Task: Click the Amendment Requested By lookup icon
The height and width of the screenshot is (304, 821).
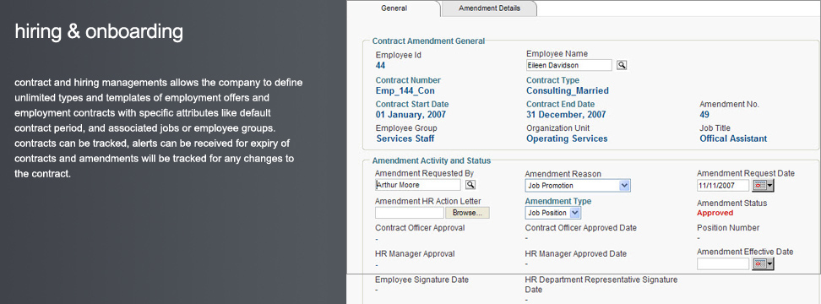Action: point(470,185)
